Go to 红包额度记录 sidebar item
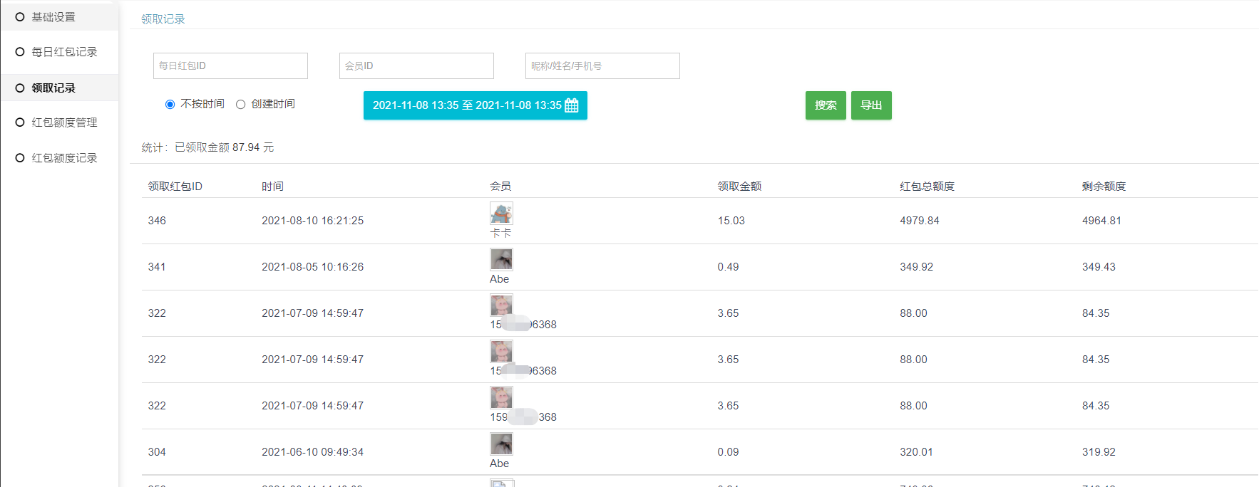 click(64, 158)
